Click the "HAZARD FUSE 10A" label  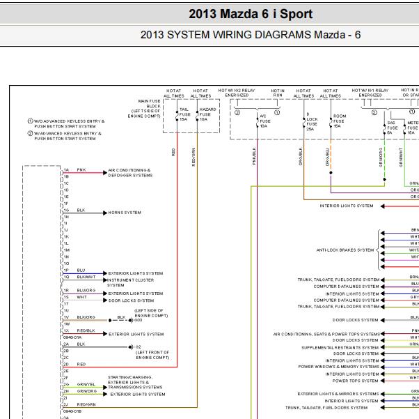coord(207,114)
